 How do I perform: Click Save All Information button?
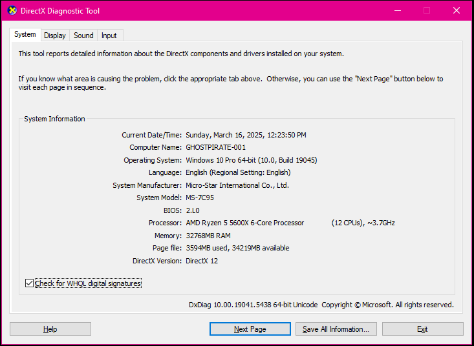tap(336, 329)
